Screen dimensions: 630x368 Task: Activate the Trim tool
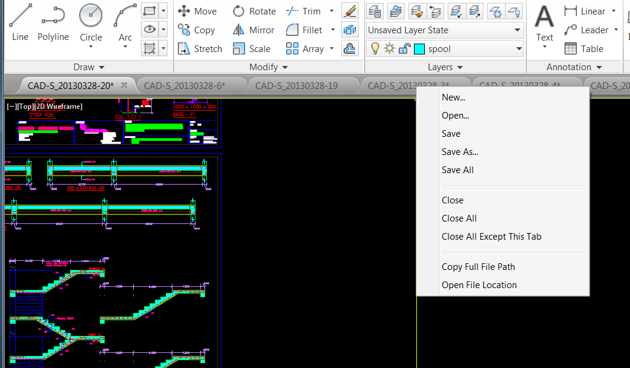tap(303, 11)
